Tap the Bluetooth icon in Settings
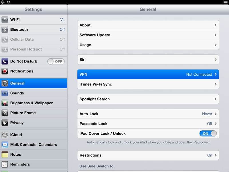229x172 pixels. click(x=5, y=30)
